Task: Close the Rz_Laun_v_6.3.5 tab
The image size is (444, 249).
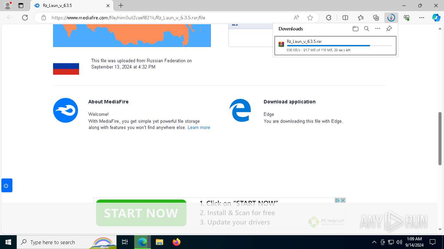Action: point(108,6)
